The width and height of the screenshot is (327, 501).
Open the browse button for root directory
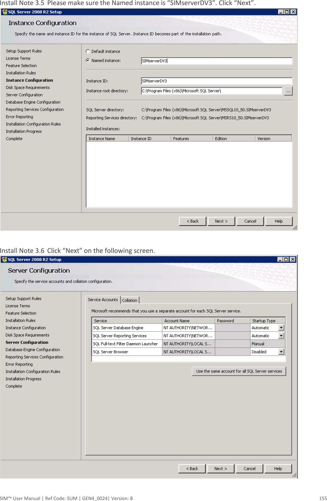288,91
